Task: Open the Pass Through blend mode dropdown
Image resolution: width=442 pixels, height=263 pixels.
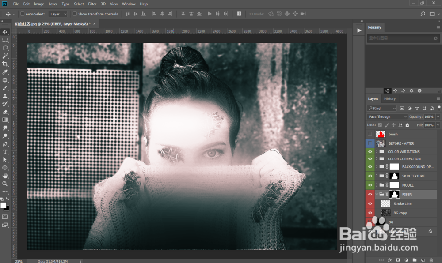Action: point(387,117)
